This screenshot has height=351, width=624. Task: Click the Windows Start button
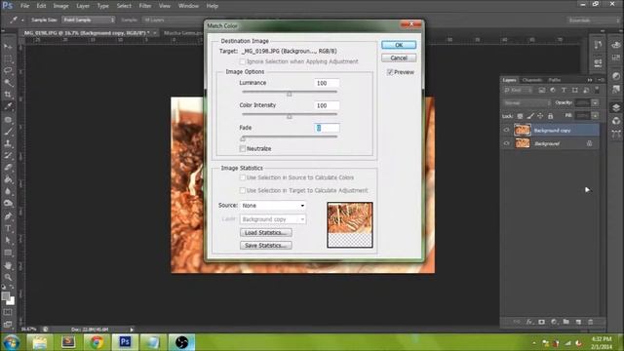11,342
